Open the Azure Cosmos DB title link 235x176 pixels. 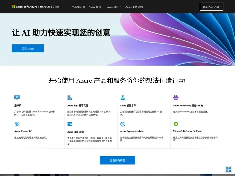pos(23,131)
